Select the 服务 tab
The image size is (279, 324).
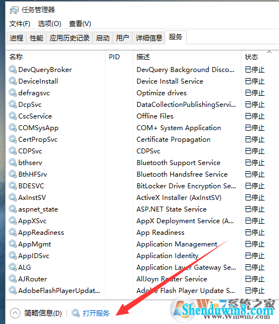coord(176,37)
